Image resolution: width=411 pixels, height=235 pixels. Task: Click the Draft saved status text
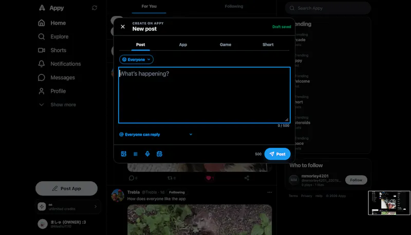point(282,27)
